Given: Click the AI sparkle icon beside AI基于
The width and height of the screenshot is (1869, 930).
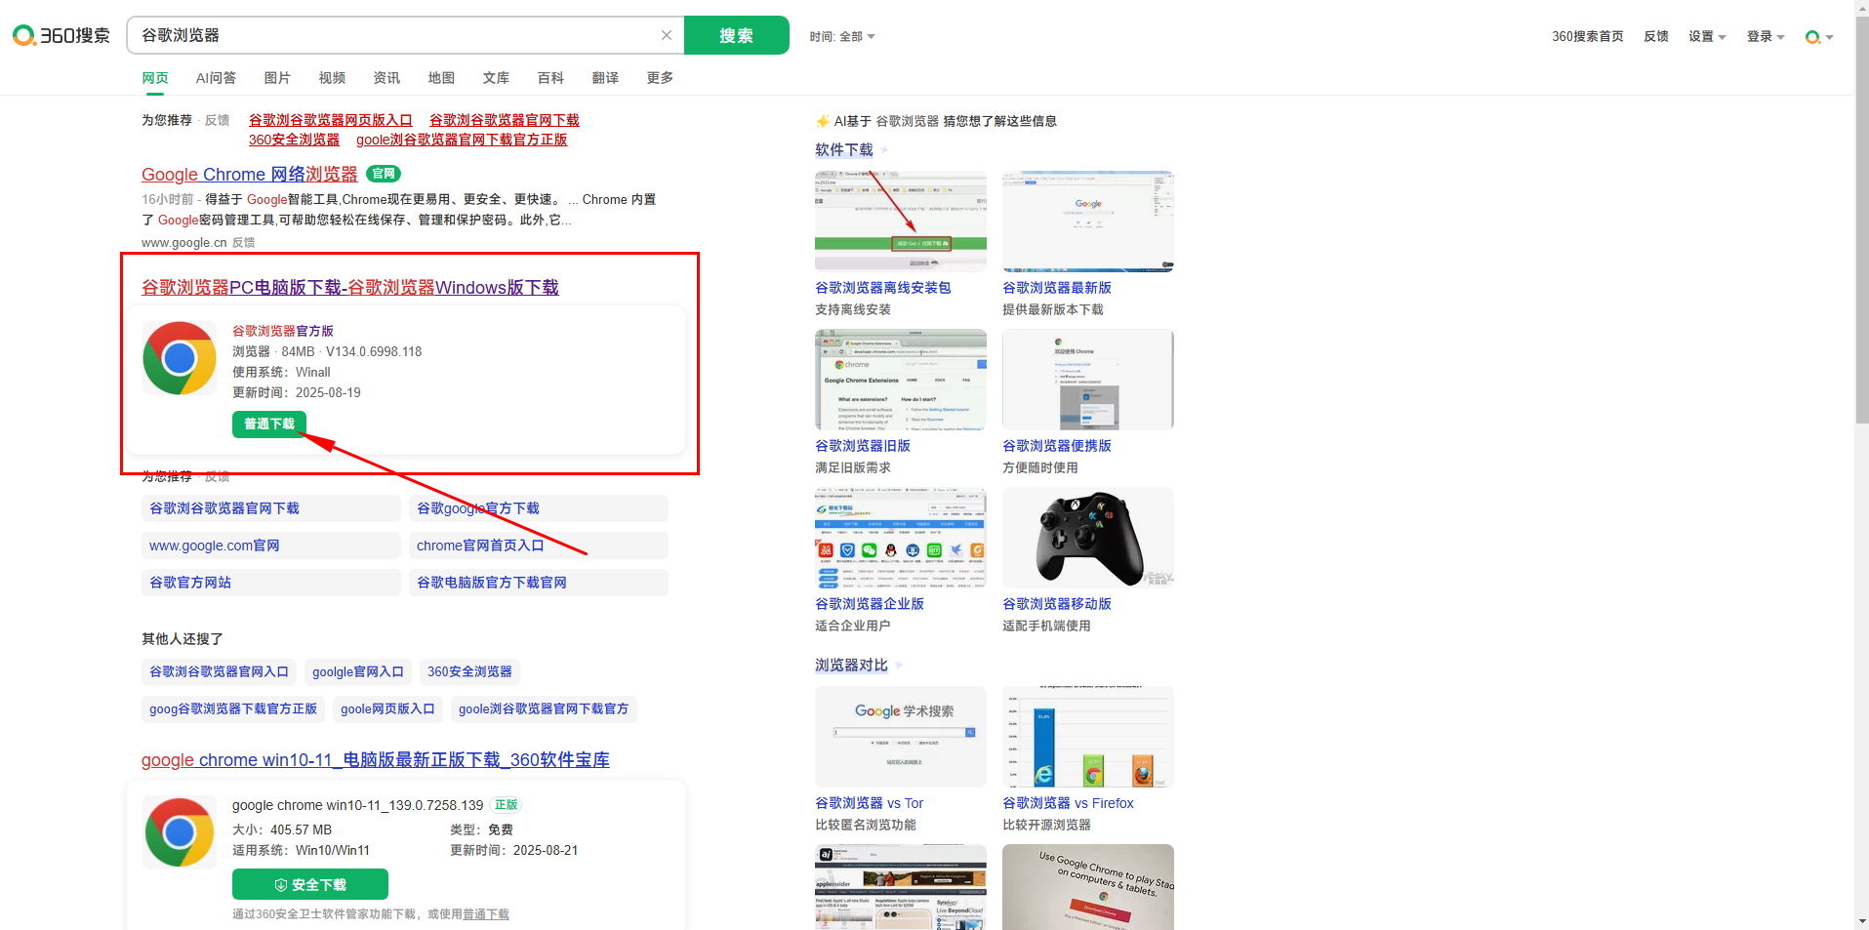Looking at the screenshot, I should (x=823, y=121).
